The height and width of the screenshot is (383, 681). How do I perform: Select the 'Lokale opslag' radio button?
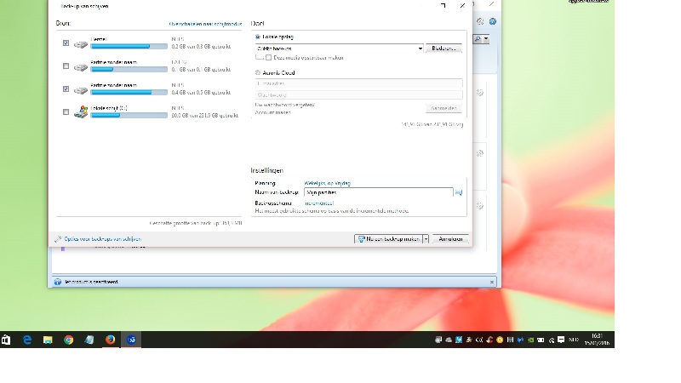(x=258, y=37)
